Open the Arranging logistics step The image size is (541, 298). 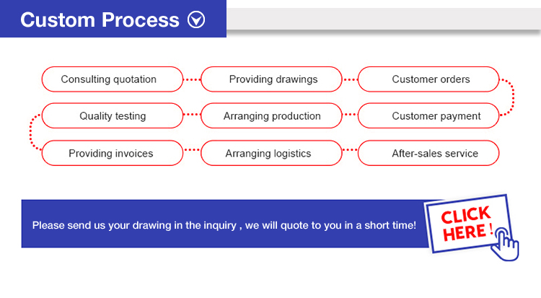coord(268,153)
